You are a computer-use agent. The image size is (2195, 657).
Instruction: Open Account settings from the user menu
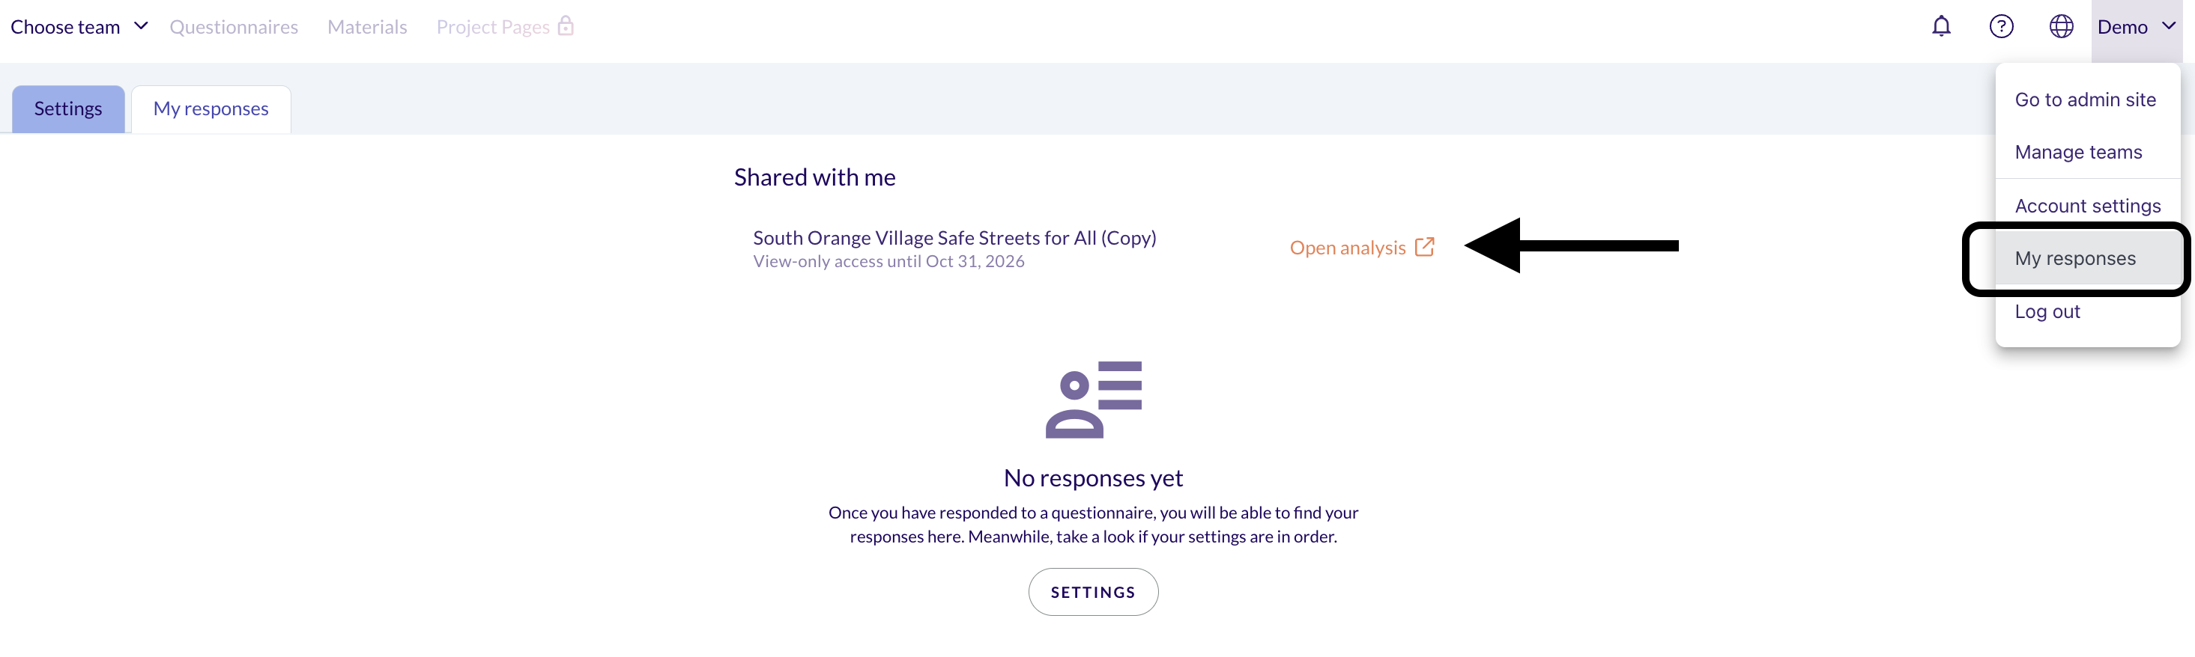coord(2088,206)
